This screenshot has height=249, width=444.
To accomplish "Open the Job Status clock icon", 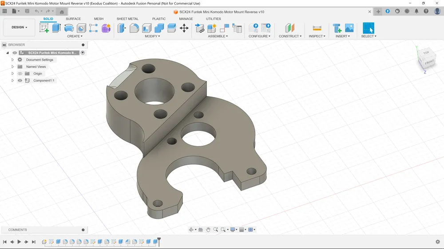I will tap(407, 11).
